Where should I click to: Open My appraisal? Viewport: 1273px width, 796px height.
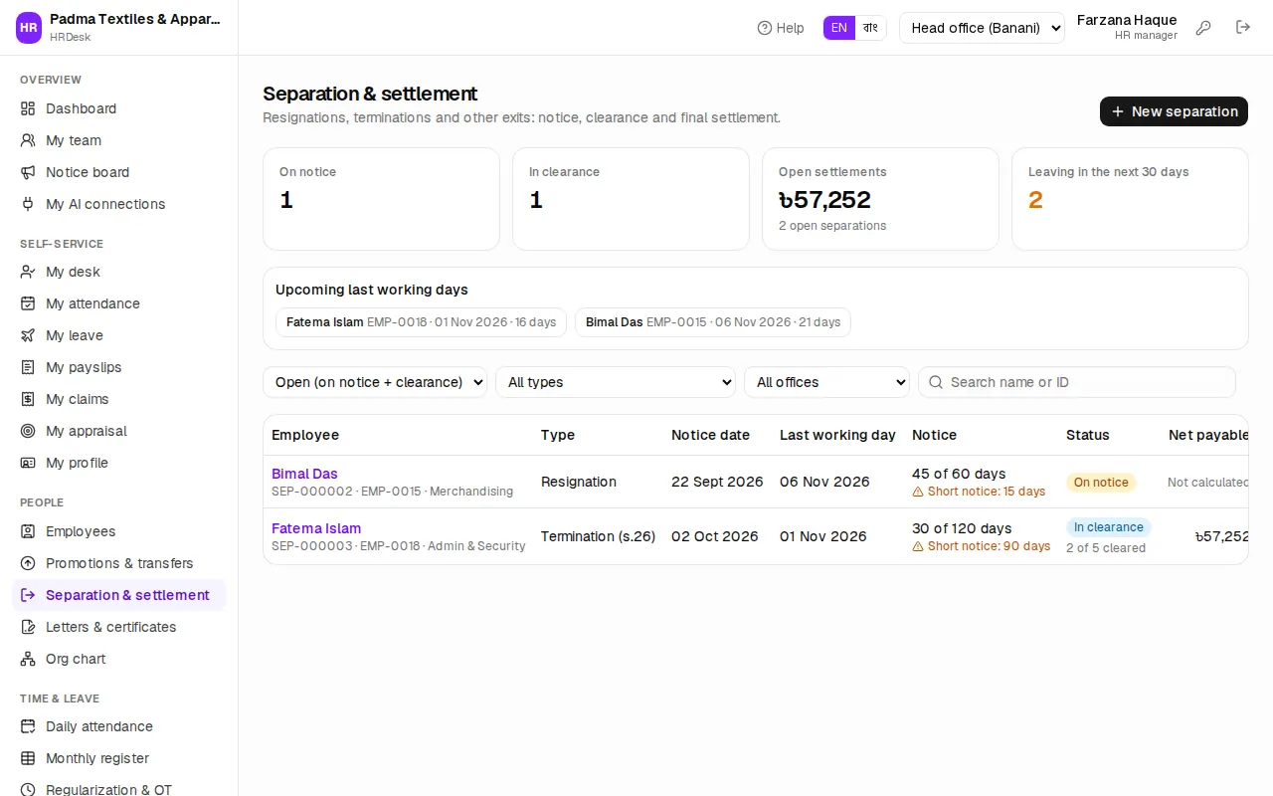tap(119, 431)
